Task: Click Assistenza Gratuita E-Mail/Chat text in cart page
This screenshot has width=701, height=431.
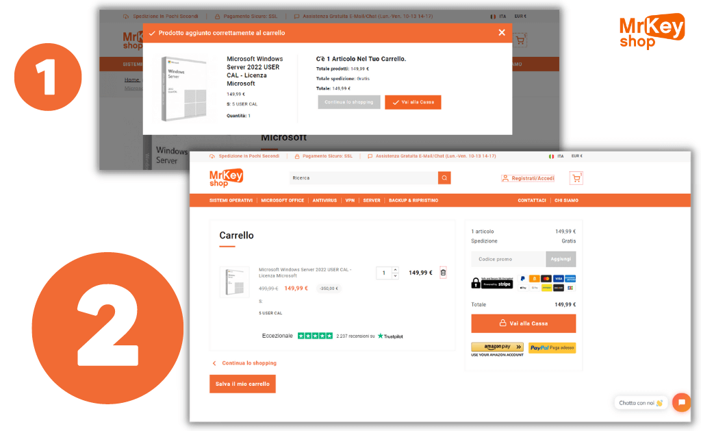Action: coord(435,156)
